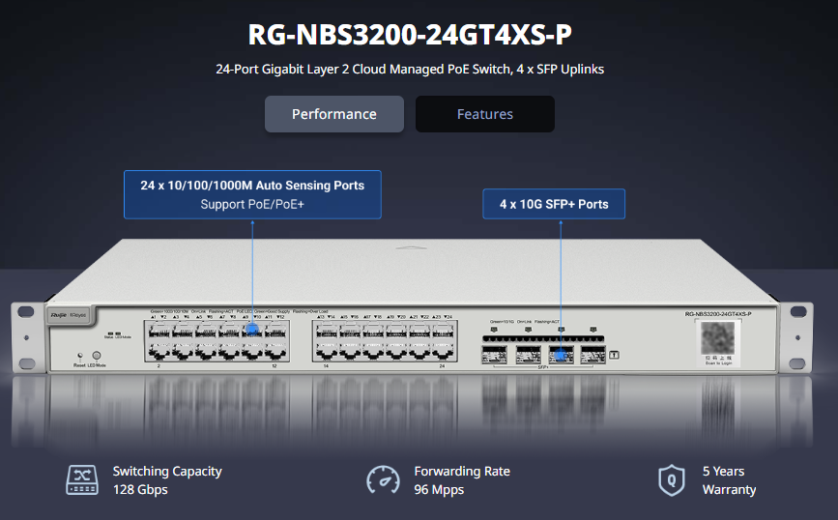Click the model label printed on switch front
838x520 pixels.
click(x=718, y=314)
